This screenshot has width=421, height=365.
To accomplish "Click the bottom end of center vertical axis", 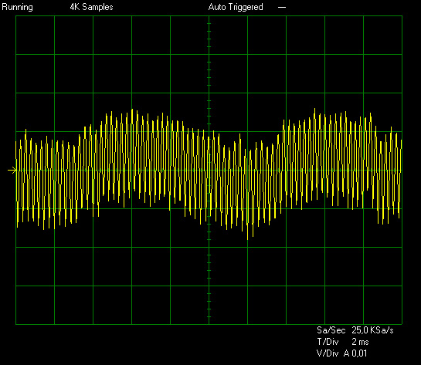I will 209,324.
